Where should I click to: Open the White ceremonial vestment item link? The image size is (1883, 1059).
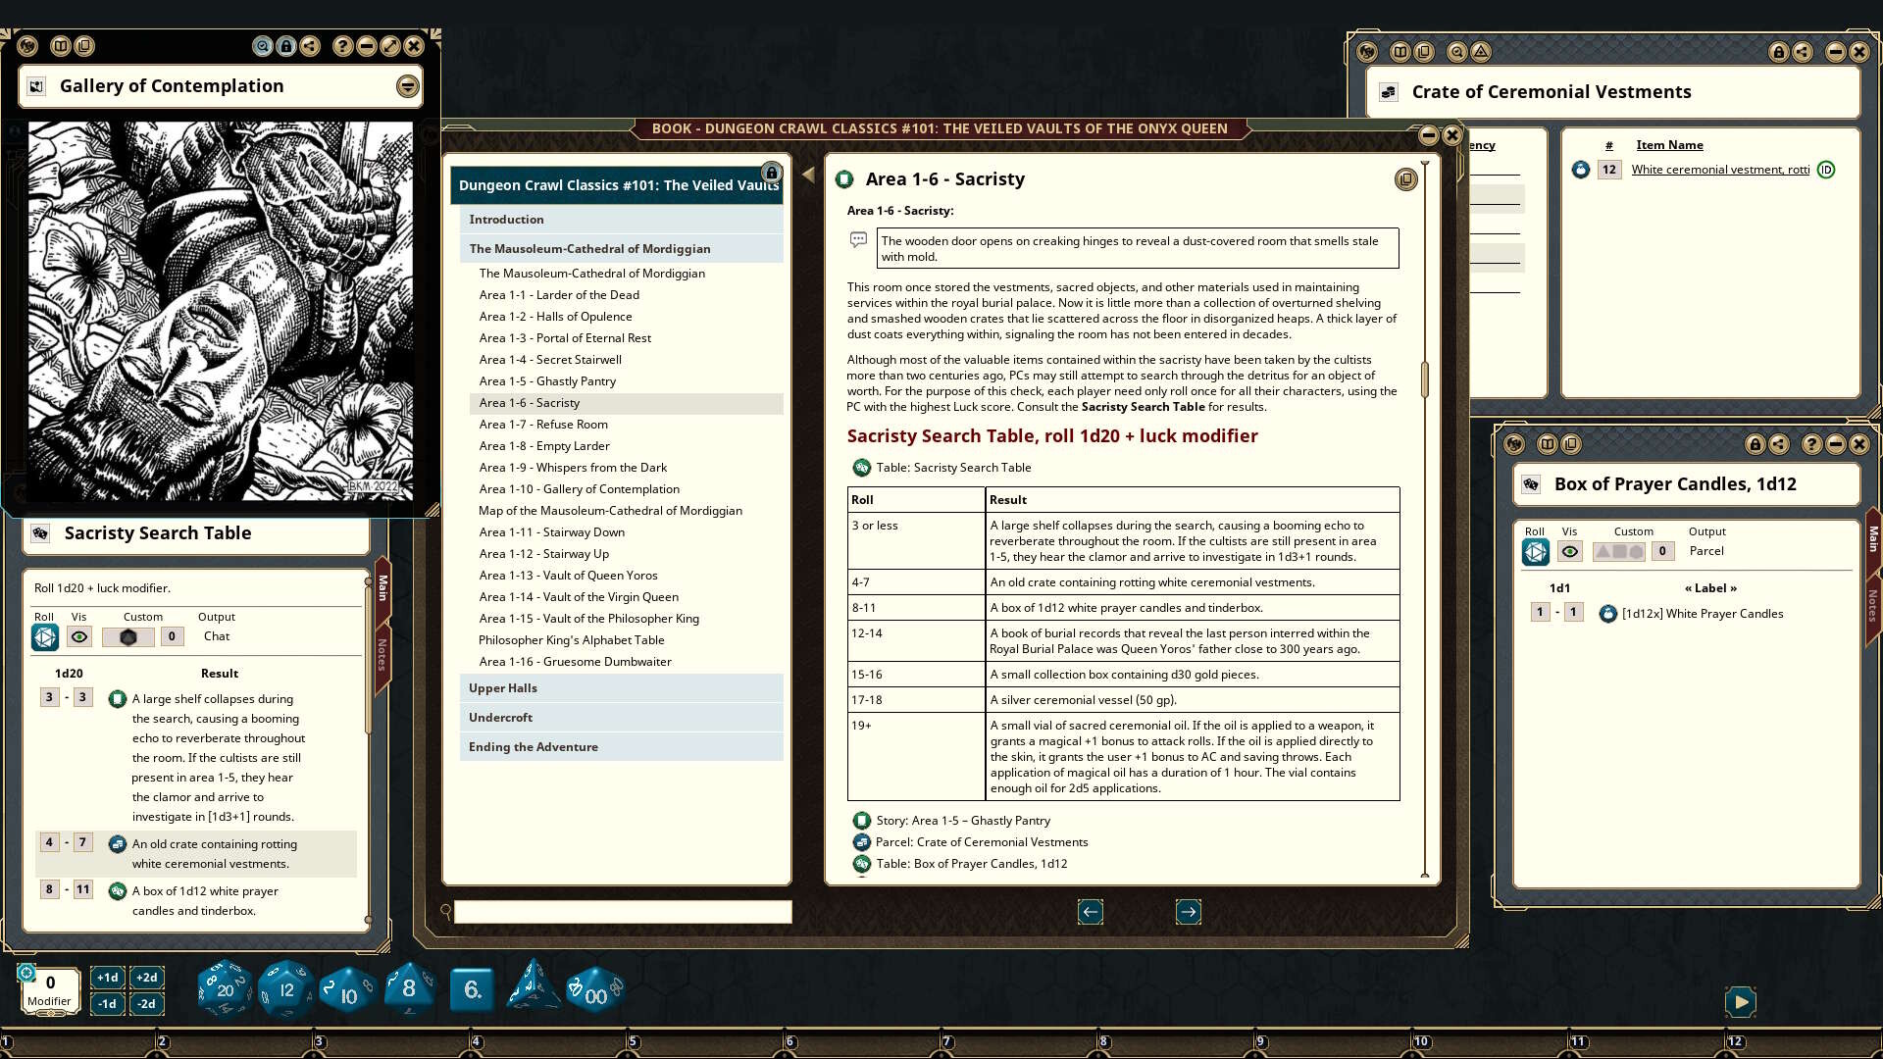1720,169
